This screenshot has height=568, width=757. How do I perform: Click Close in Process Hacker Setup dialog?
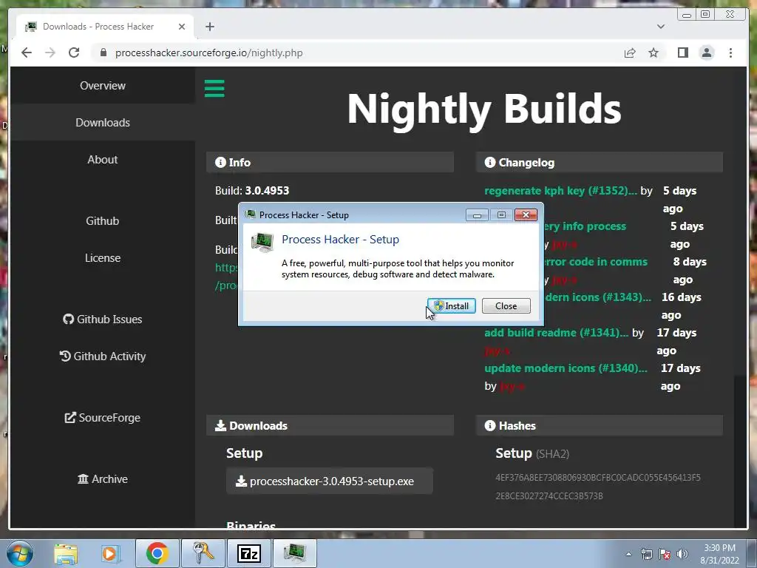tap(506, 305)
